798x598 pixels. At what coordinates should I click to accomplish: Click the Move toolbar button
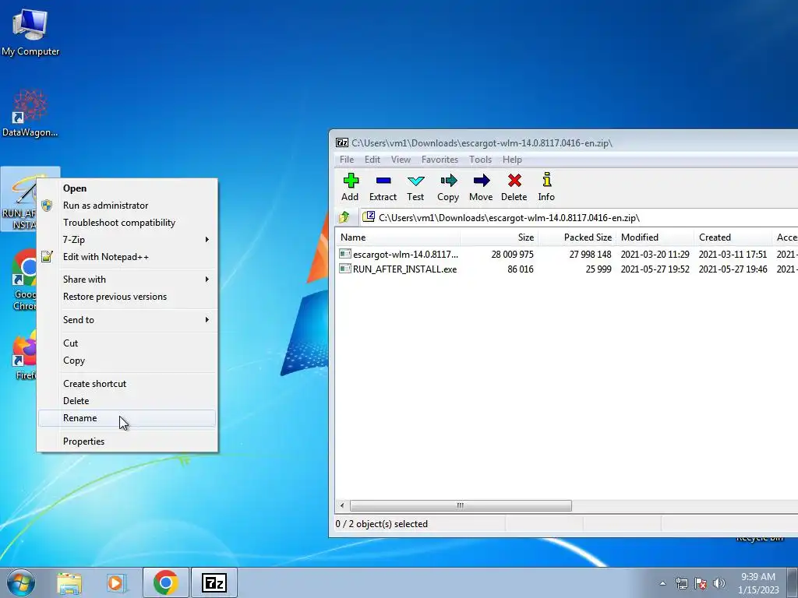(481, 188)
